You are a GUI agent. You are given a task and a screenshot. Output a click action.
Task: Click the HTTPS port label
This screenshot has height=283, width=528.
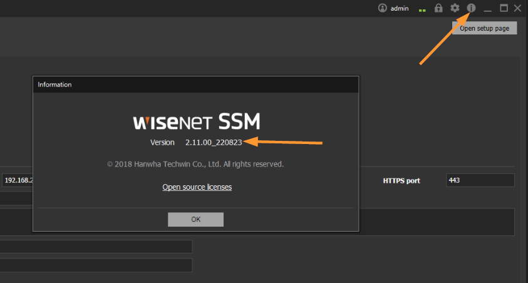pos(401,181)
